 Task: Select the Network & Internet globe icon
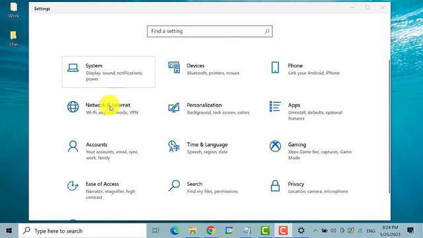(73, 107)
